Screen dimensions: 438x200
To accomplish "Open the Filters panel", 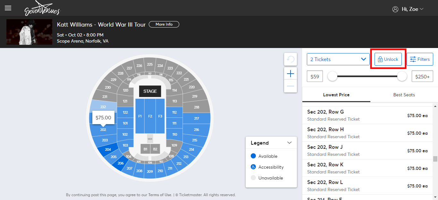I will 420,59.
